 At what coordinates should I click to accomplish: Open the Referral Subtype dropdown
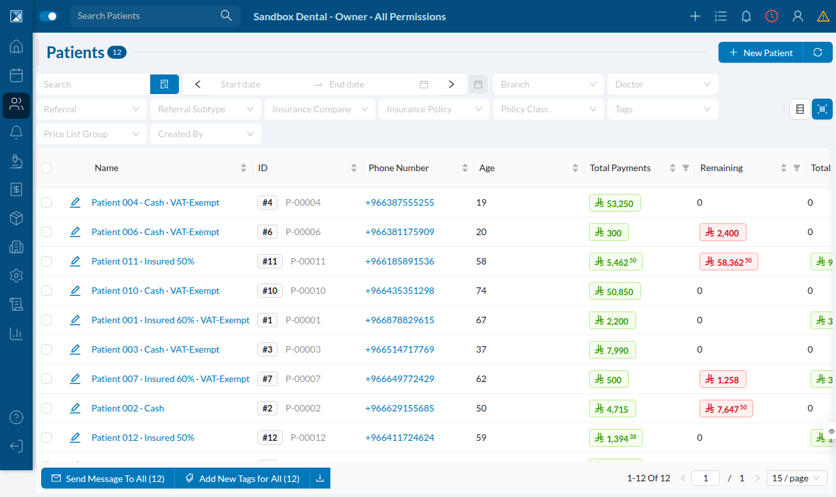click(x=206, y=109)
